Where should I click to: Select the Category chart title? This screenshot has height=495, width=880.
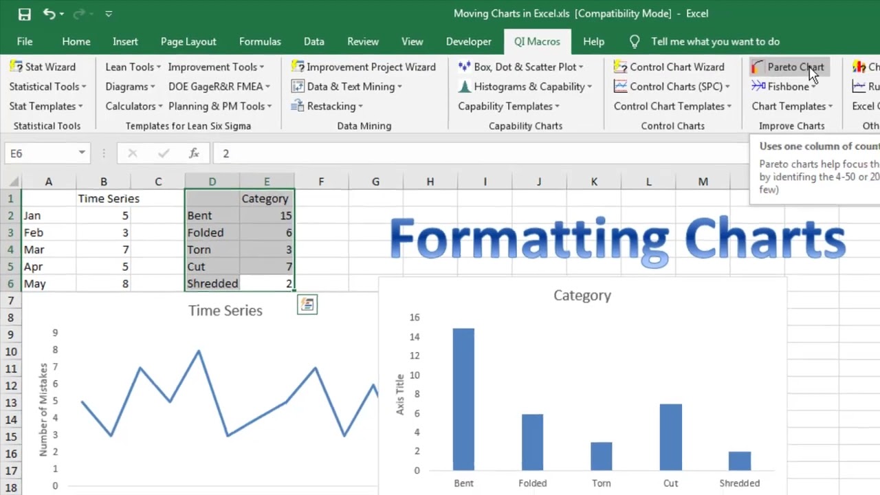pos(582,296)
